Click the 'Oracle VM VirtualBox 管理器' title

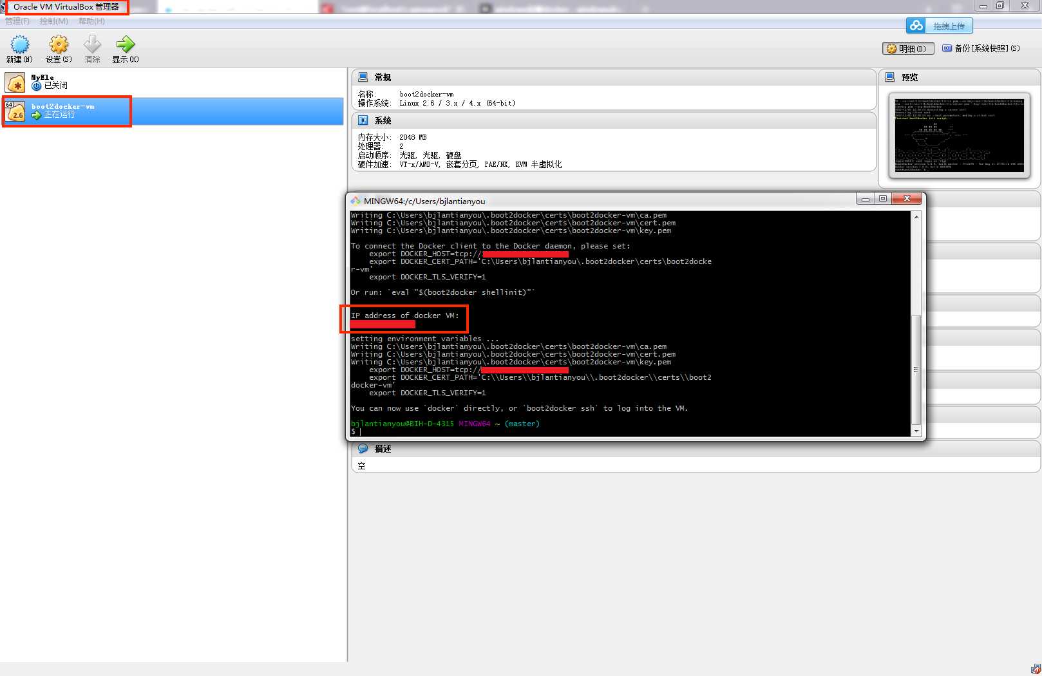tap(66, 6)
